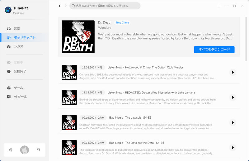Click the podcast description about Laura Beil
The width and height of the screenshot is (249, 161).
[x=165, y=36]
